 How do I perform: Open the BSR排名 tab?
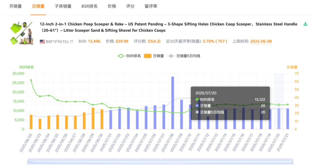pos(90,6)
